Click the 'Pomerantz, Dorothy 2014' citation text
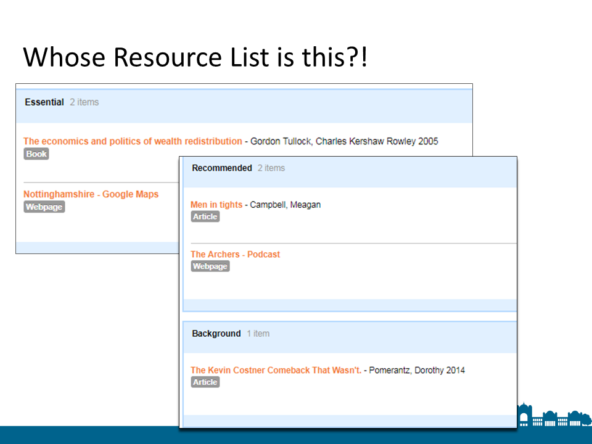This screenshot has width=592, height=444. click(417, 371)
